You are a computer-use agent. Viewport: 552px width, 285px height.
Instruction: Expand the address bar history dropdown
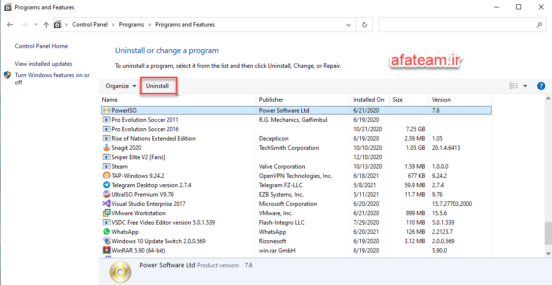pyautogui.click(x=349, y=25)
